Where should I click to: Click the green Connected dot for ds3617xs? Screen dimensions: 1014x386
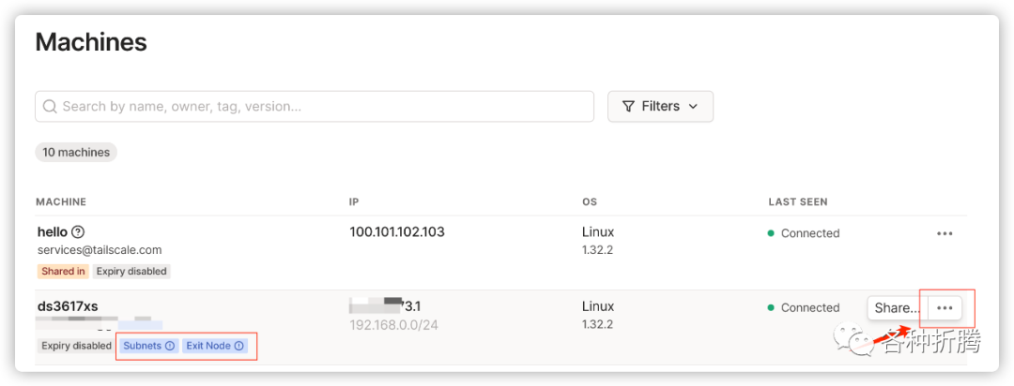click(x=771, y=307)
